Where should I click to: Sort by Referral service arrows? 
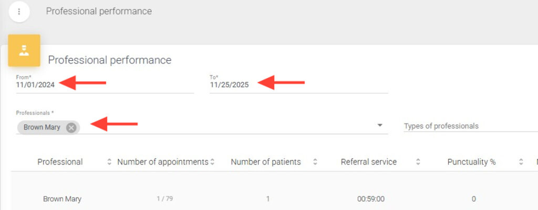point(418,162)
